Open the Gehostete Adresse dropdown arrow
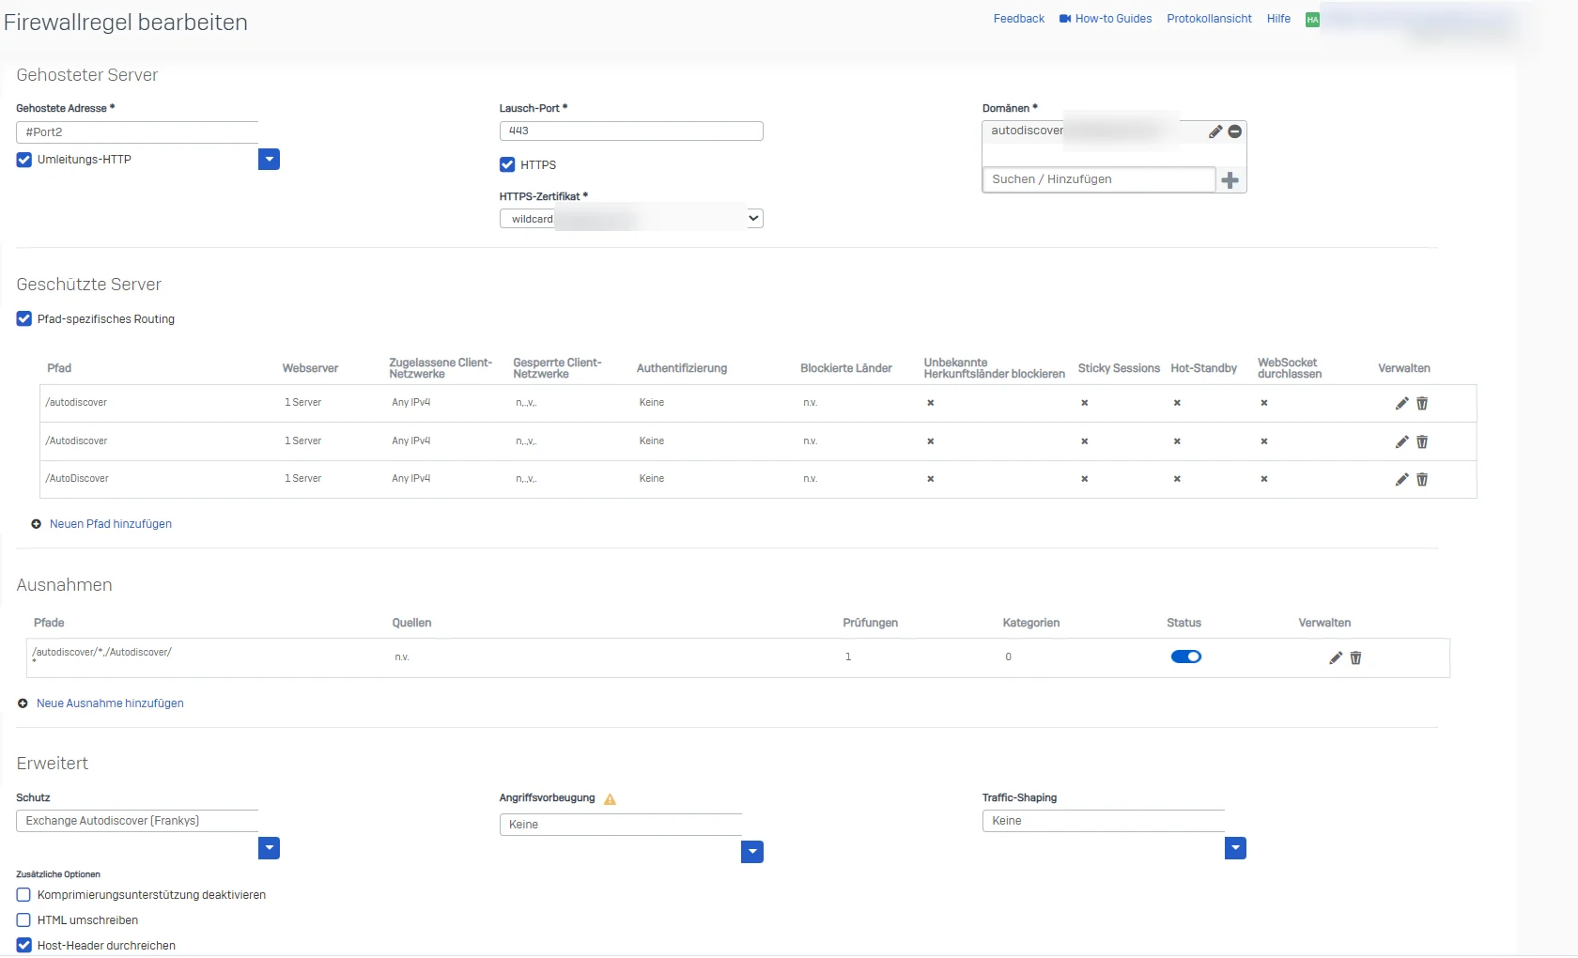Image resolution: width=1578 pixels, height=958 pixels. [x=269, y=160]
